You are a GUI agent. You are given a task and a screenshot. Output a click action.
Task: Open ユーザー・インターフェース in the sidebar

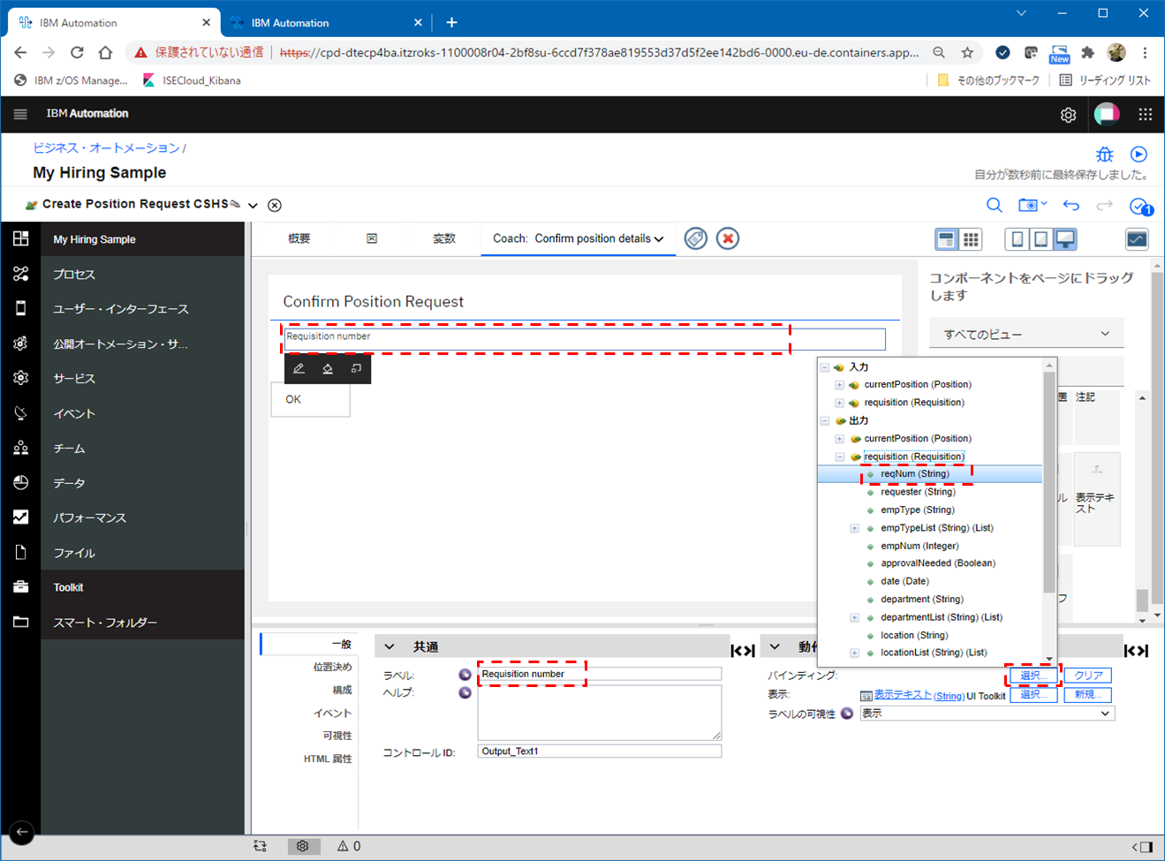coord(122,309)
